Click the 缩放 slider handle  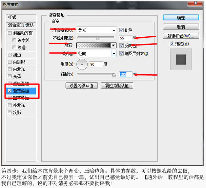114,75
